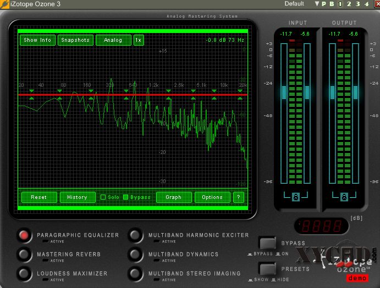The width and height of the screenshot is (380, 288).
Task: Reset the equalizer with Reset button
Action: 39,197
